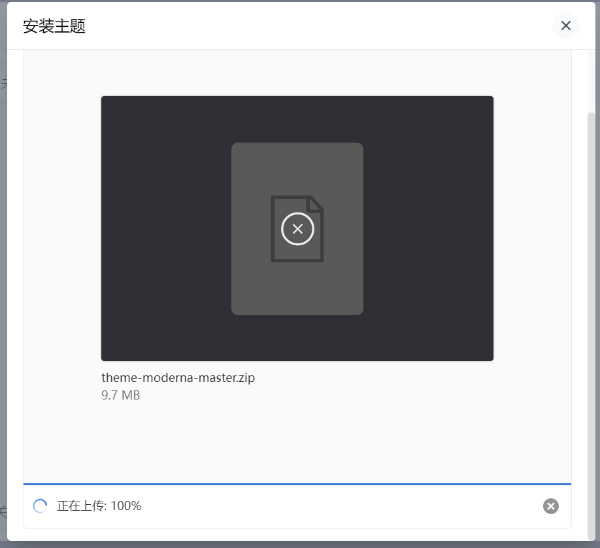Click the dialog's vertical scrollbar
This screenshot has height=548, width=600.
click(x=592, y=326)
